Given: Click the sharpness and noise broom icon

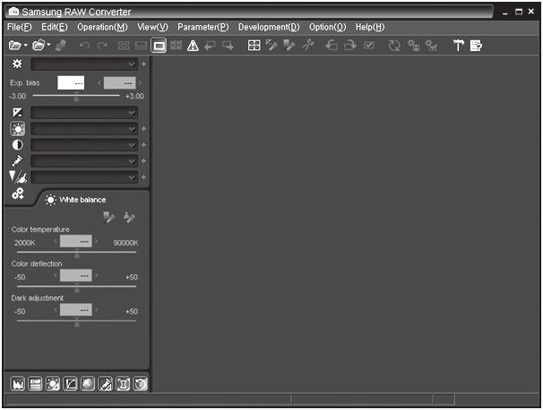Looking at the screenshot, I should pyautogui.click(x=18, y=177).
